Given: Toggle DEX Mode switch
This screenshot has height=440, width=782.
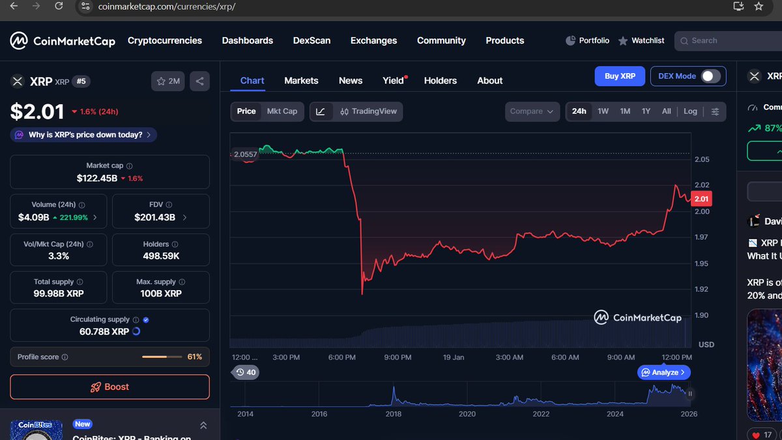Looking at the screenshot, I should point(710,76).
